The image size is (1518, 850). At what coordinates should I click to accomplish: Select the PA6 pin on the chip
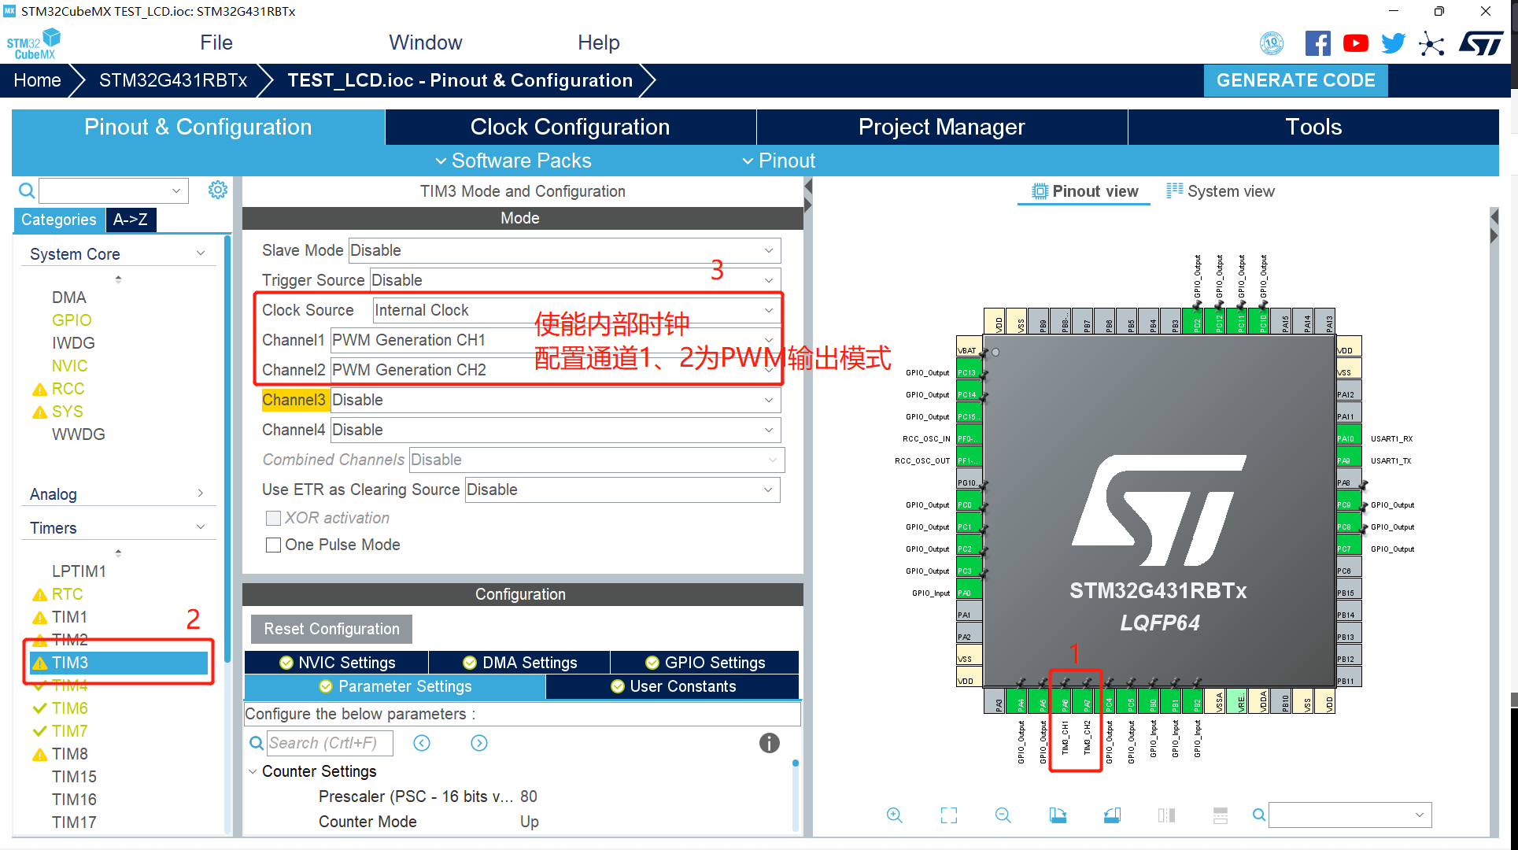pyautogui.click(x=1065, y=700)
